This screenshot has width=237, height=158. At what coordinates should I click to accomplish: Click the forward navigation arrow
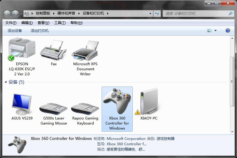(15, 14)
